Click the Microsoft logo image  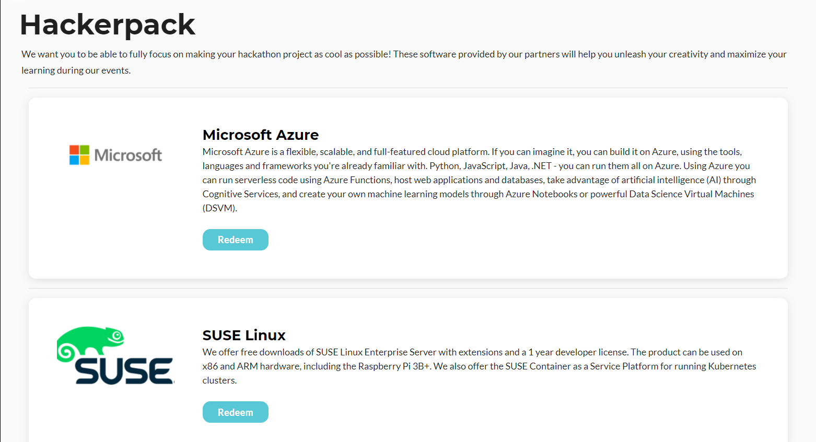click(x=115, y=155)
